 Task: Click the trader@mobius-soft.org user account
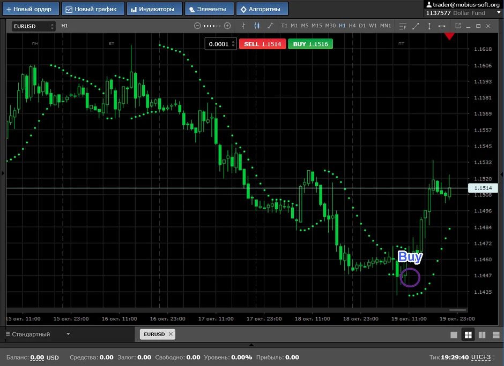[x=463, y=4]
